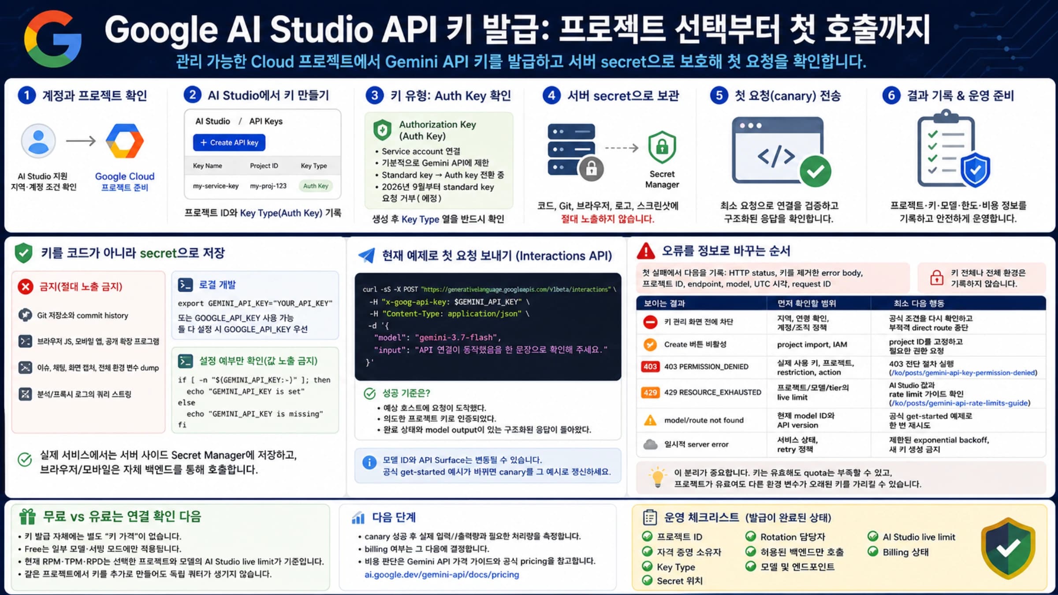Click the red no-entry icon
This screenshot has height=595, width=1058.
pyautogui.click(x=650, y=322)
